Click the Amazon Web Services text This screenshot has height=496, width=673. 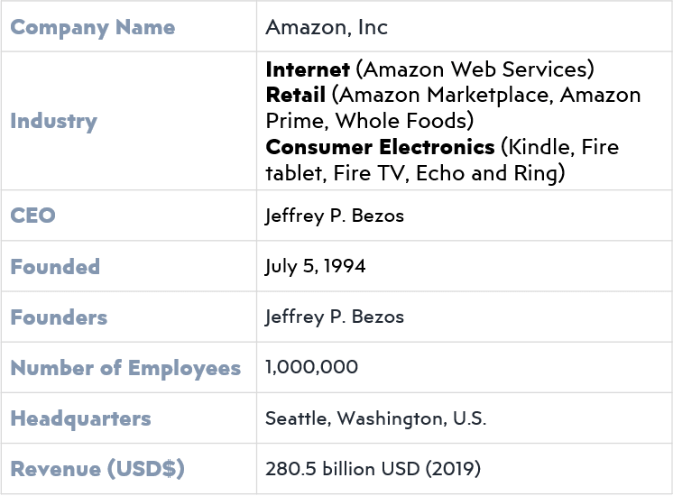click(475, 69)
